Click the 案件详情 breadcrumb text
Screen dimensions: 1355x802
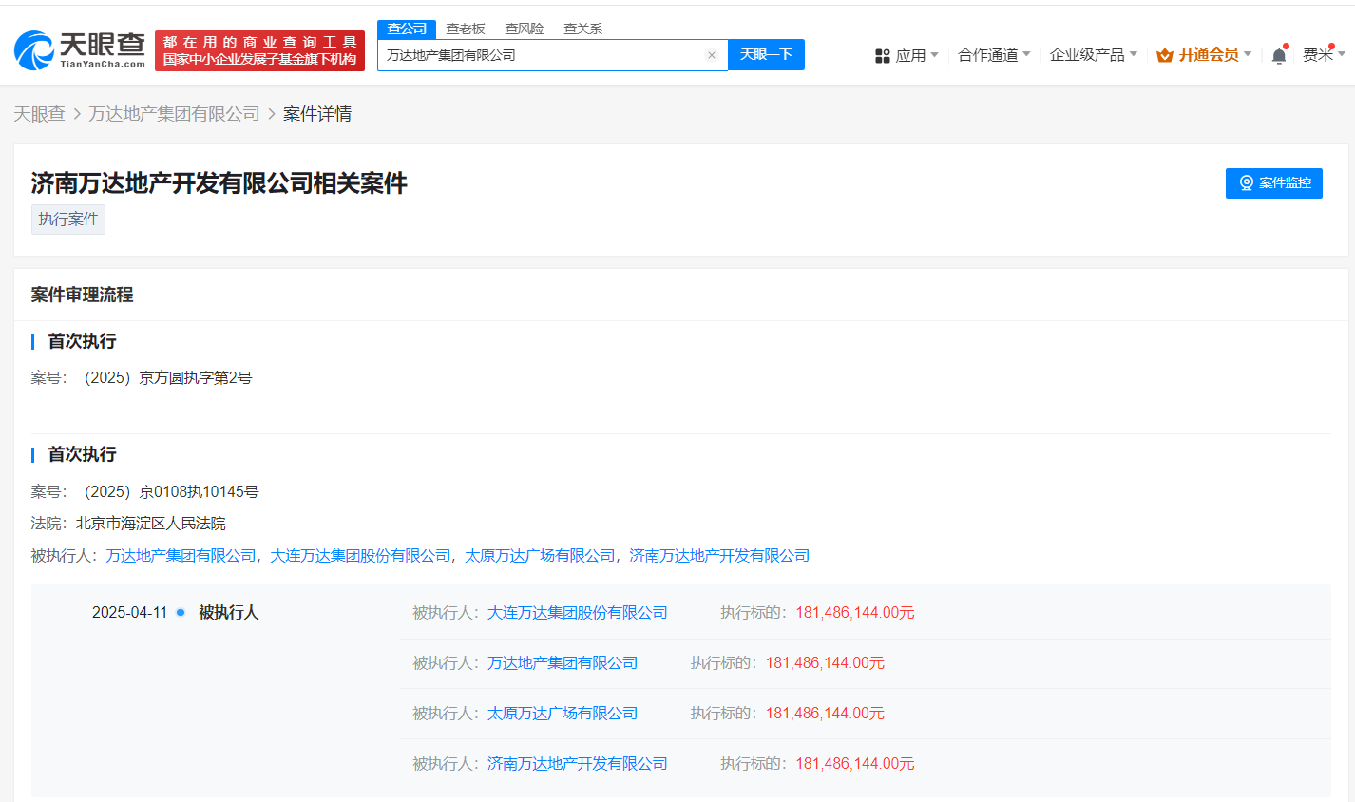317,114
